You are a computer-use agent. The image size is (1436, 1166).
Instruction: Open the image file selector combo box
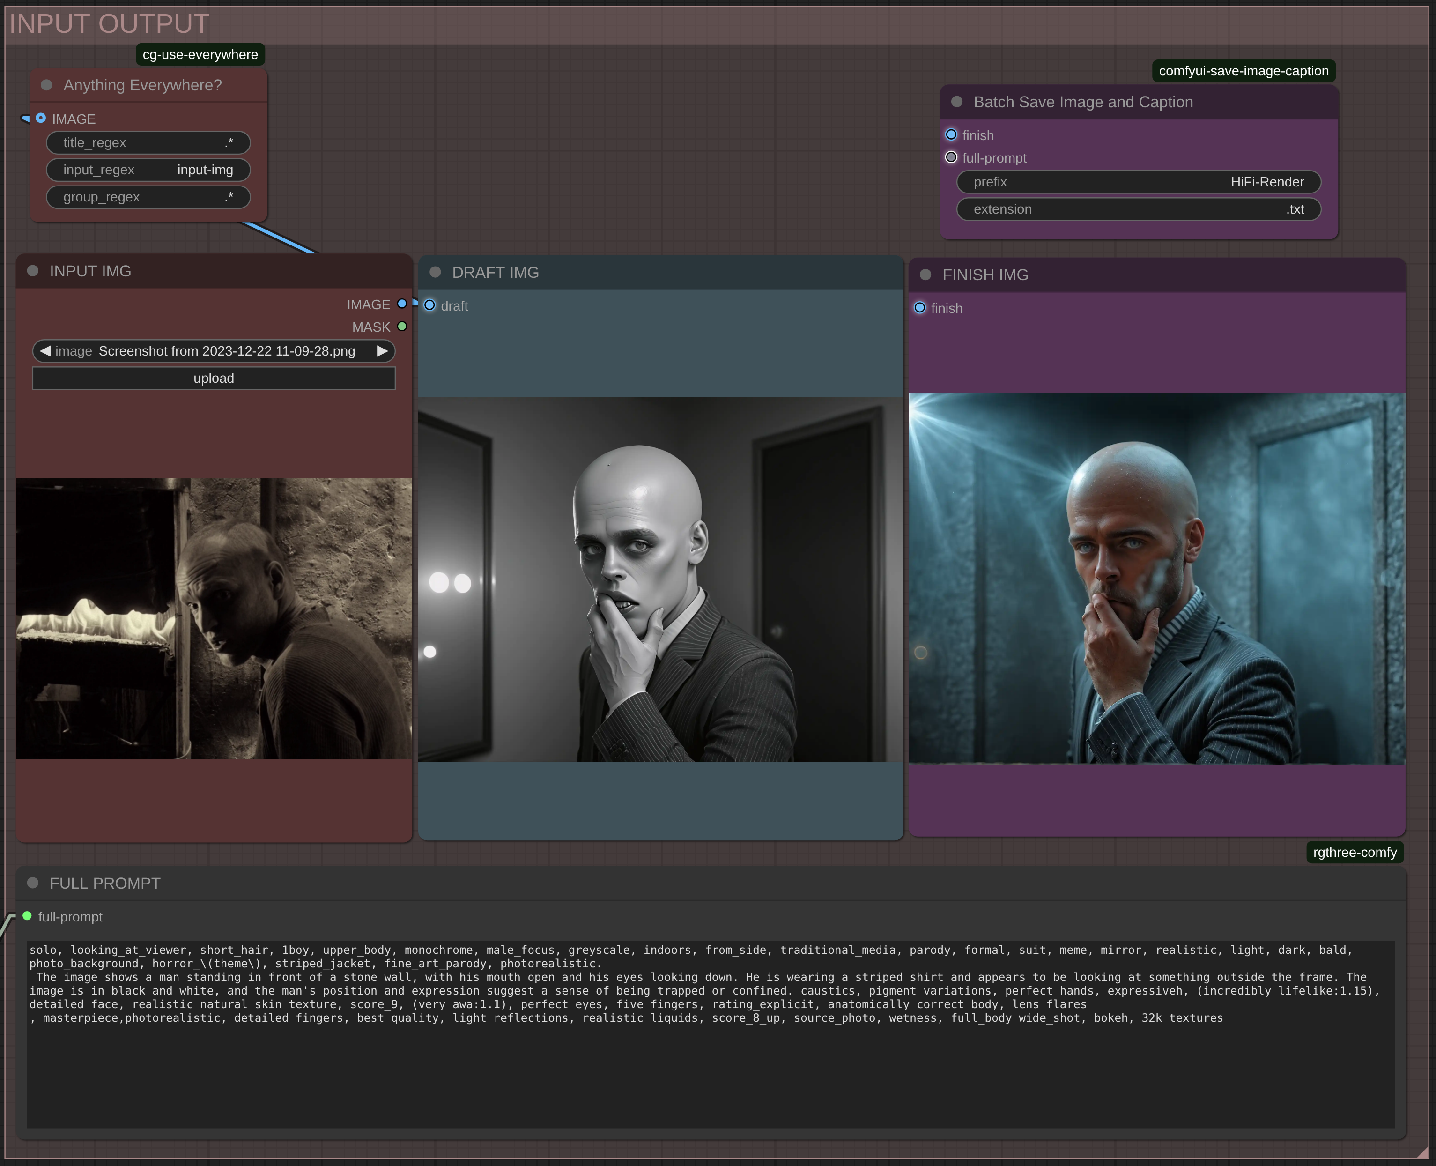pos(214,350)
